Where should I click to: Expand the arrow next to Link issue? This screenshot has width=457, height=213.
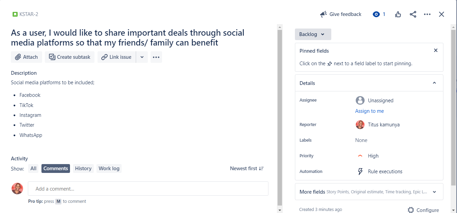click(x=142, y=57)
